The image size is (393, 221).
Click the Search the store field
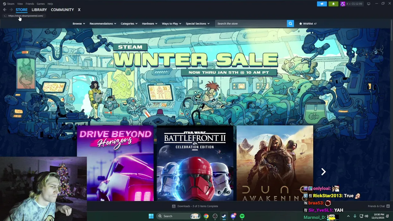pos(251,24)
